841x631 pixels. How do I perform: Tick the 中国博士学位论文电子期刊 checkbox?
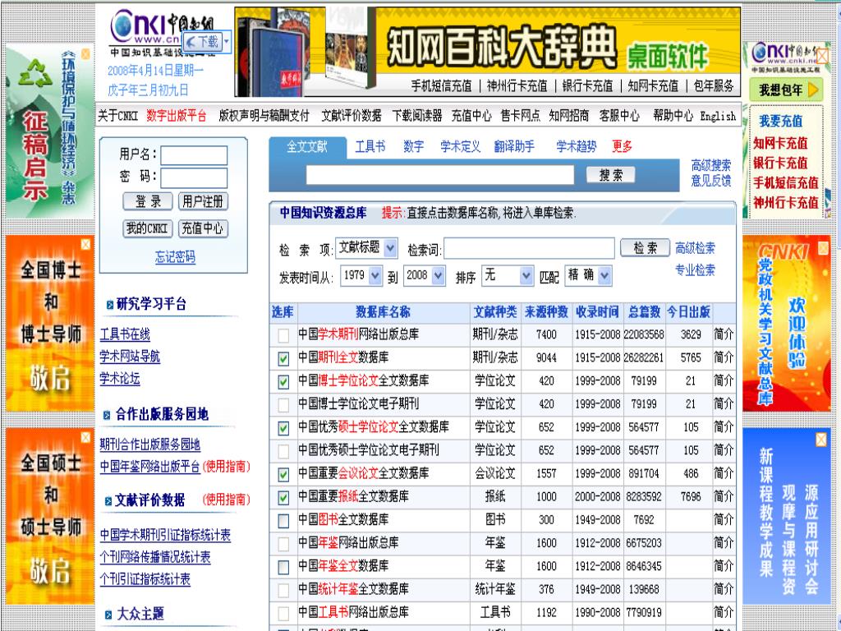coord(283,404)
